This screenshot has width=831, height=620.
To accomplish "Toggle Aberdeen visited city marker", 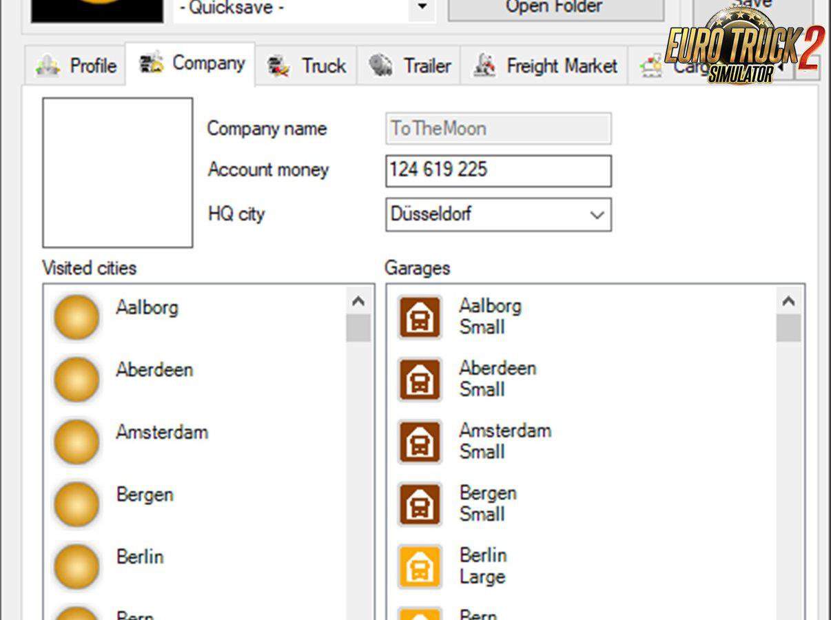I will pos(76,380).
